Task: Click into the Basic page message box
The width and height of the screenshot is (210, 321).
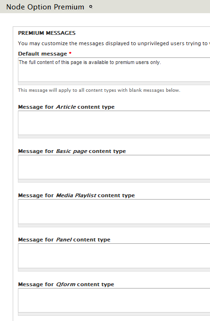Action: pyautogui.click(x=114, y=167)
